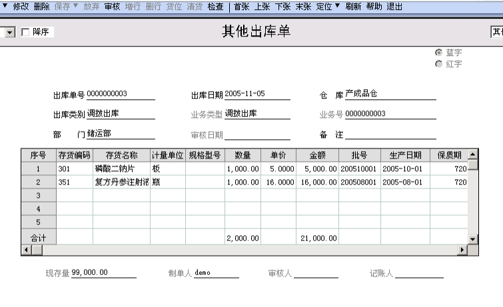Click the empty 审核日期 field
The height and width of the screenshot is (307, 503).
257,135
